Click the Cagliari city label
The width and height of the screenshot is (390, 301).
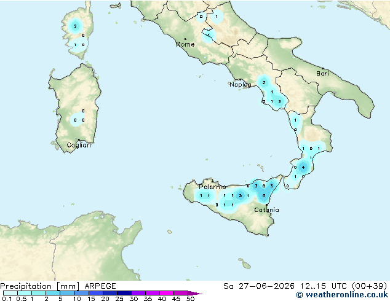[x=79, y=145]
